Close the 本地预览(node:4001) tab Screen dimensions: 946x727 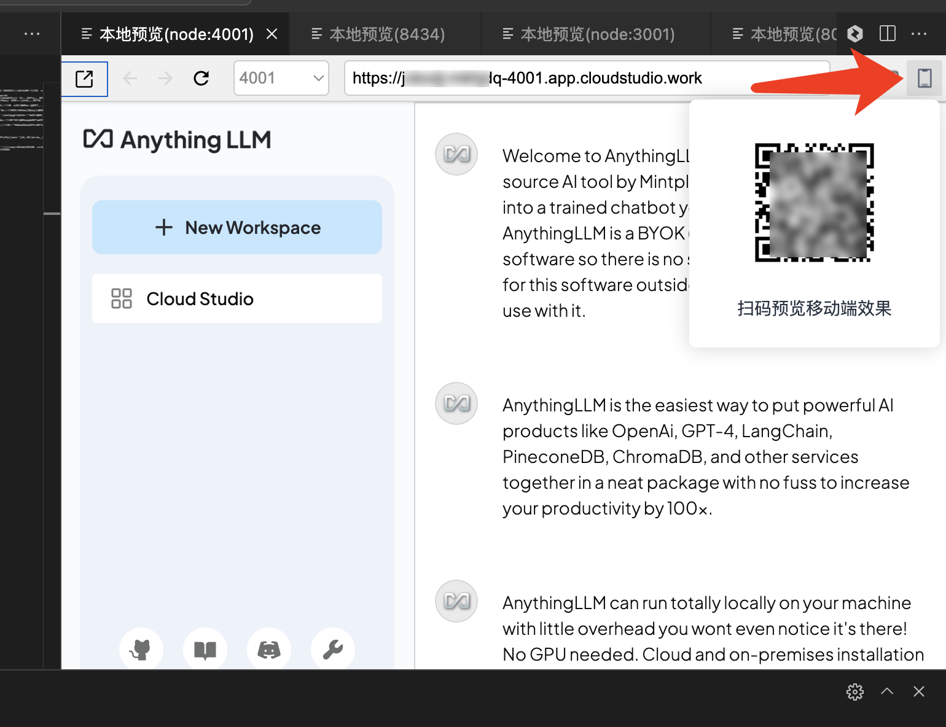tap(272, 34)
